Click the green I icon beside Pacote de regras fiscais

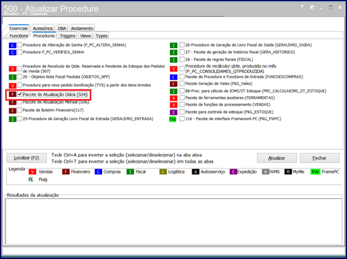click(174, 60)
